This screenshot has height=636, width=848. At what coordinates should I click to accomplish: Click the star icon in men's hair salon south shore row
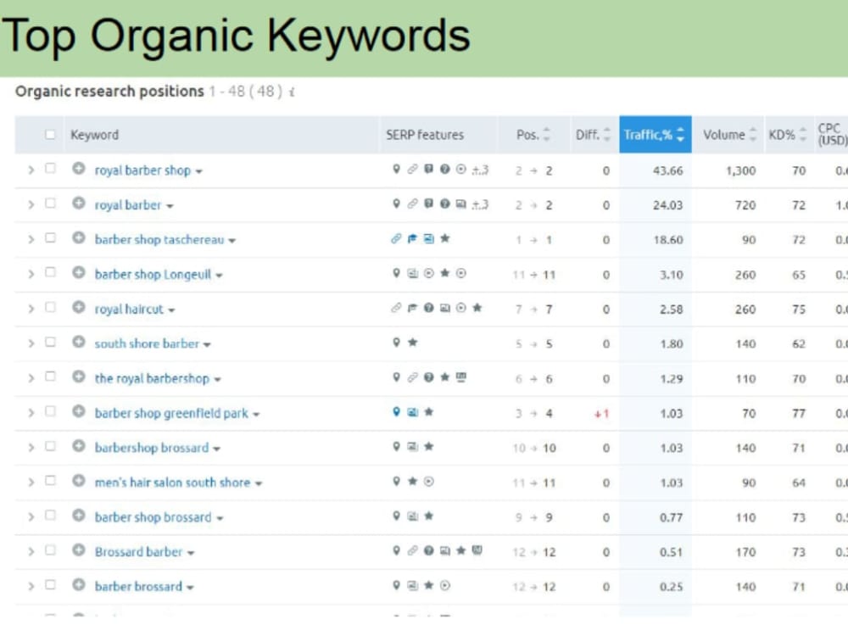[x=413, y=481]
